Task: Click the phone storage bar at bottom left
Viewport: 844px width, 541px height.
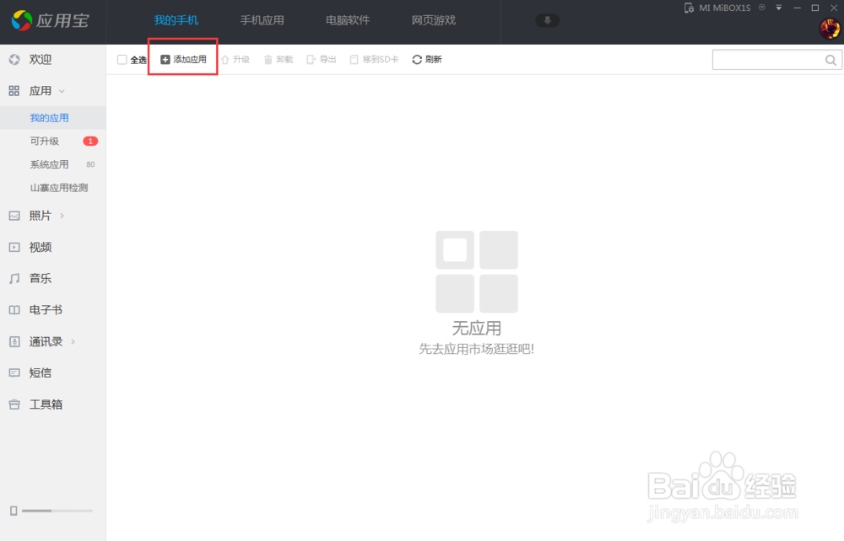Action: [57, 511]
